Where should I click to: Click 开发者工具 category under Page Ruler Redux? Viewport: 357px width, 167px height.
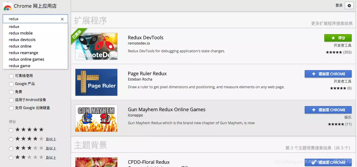342,81
